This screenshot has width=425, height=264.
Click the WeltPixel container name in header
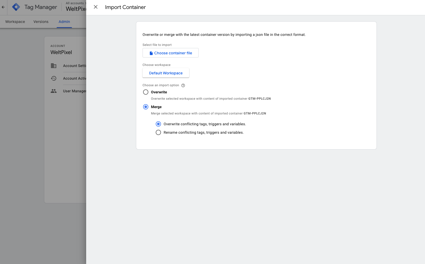[76, 9]
